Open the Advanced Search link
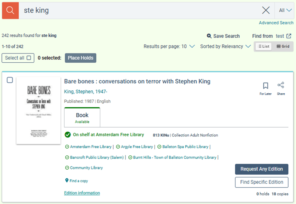This screenshot has height=204, width=296. pyautogui.click(x=276, y=23)
